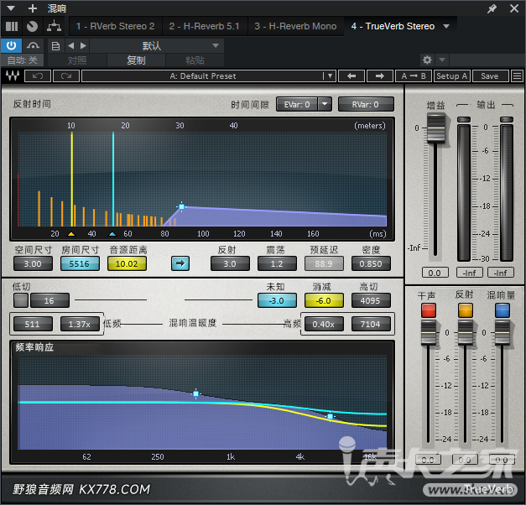
Task: Select the 4 - TrueVerb Stereo tab
Action: (393, 26)
